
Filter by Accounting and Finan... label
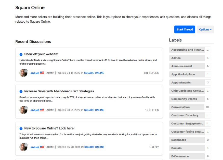pos(187,50)
